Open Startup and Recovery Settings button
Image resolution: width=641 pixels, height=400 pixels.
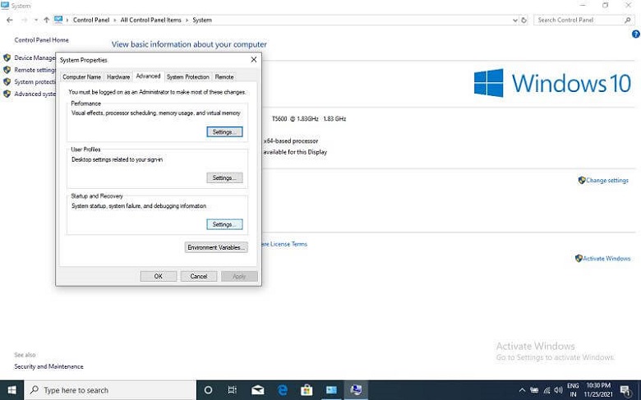pyautogui.click(x=224, y=224)
